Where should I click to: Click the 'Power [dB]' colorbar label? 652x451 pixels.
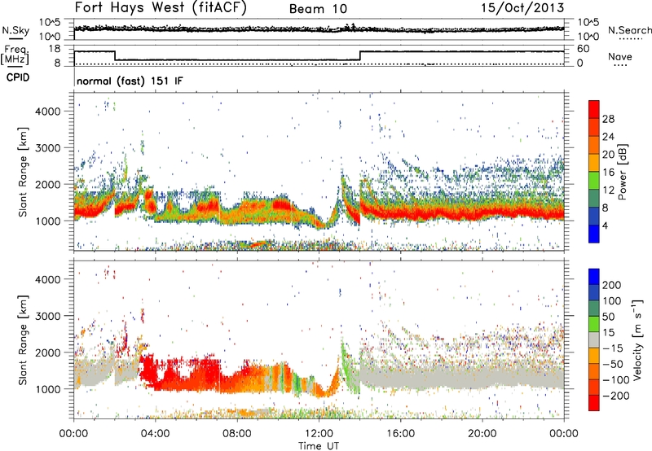(x=623, y=172)
